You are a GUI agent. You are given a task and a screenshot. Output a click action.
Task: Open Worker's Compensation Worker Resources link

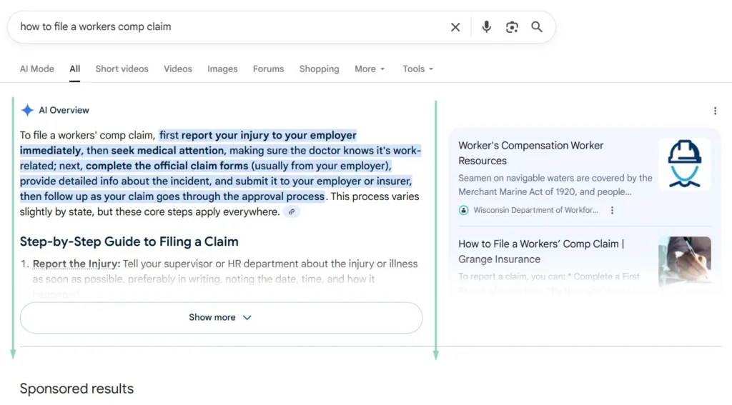[x=530, y=153]
